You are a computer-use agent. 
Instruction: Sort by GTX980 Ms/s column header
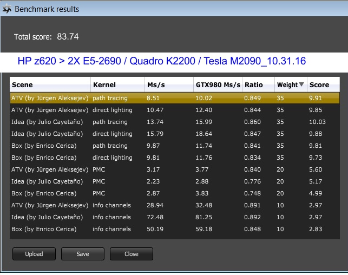(218, 84)
